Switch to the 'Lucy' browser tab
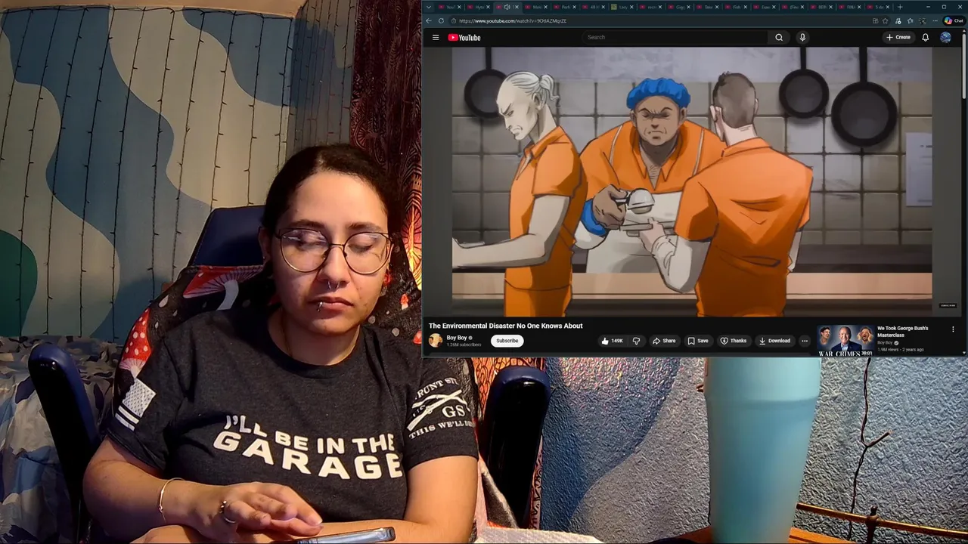 pyautogui.click(x=622, y=7)
